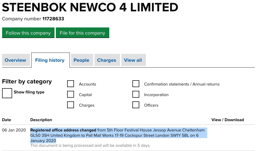The image size is (258, 151).
Task: Click the STEENBOK NEWCO 4 LIMITED heading
Action: 90,8
